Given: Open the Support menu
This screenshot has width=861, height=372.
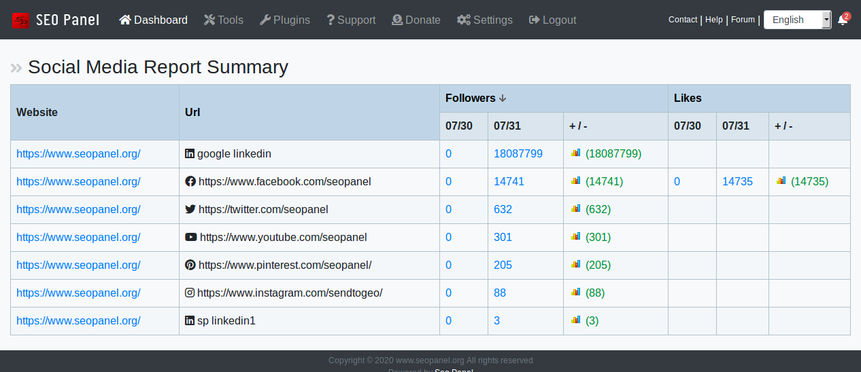Looking at the screenshot, I should pos(351,20).
